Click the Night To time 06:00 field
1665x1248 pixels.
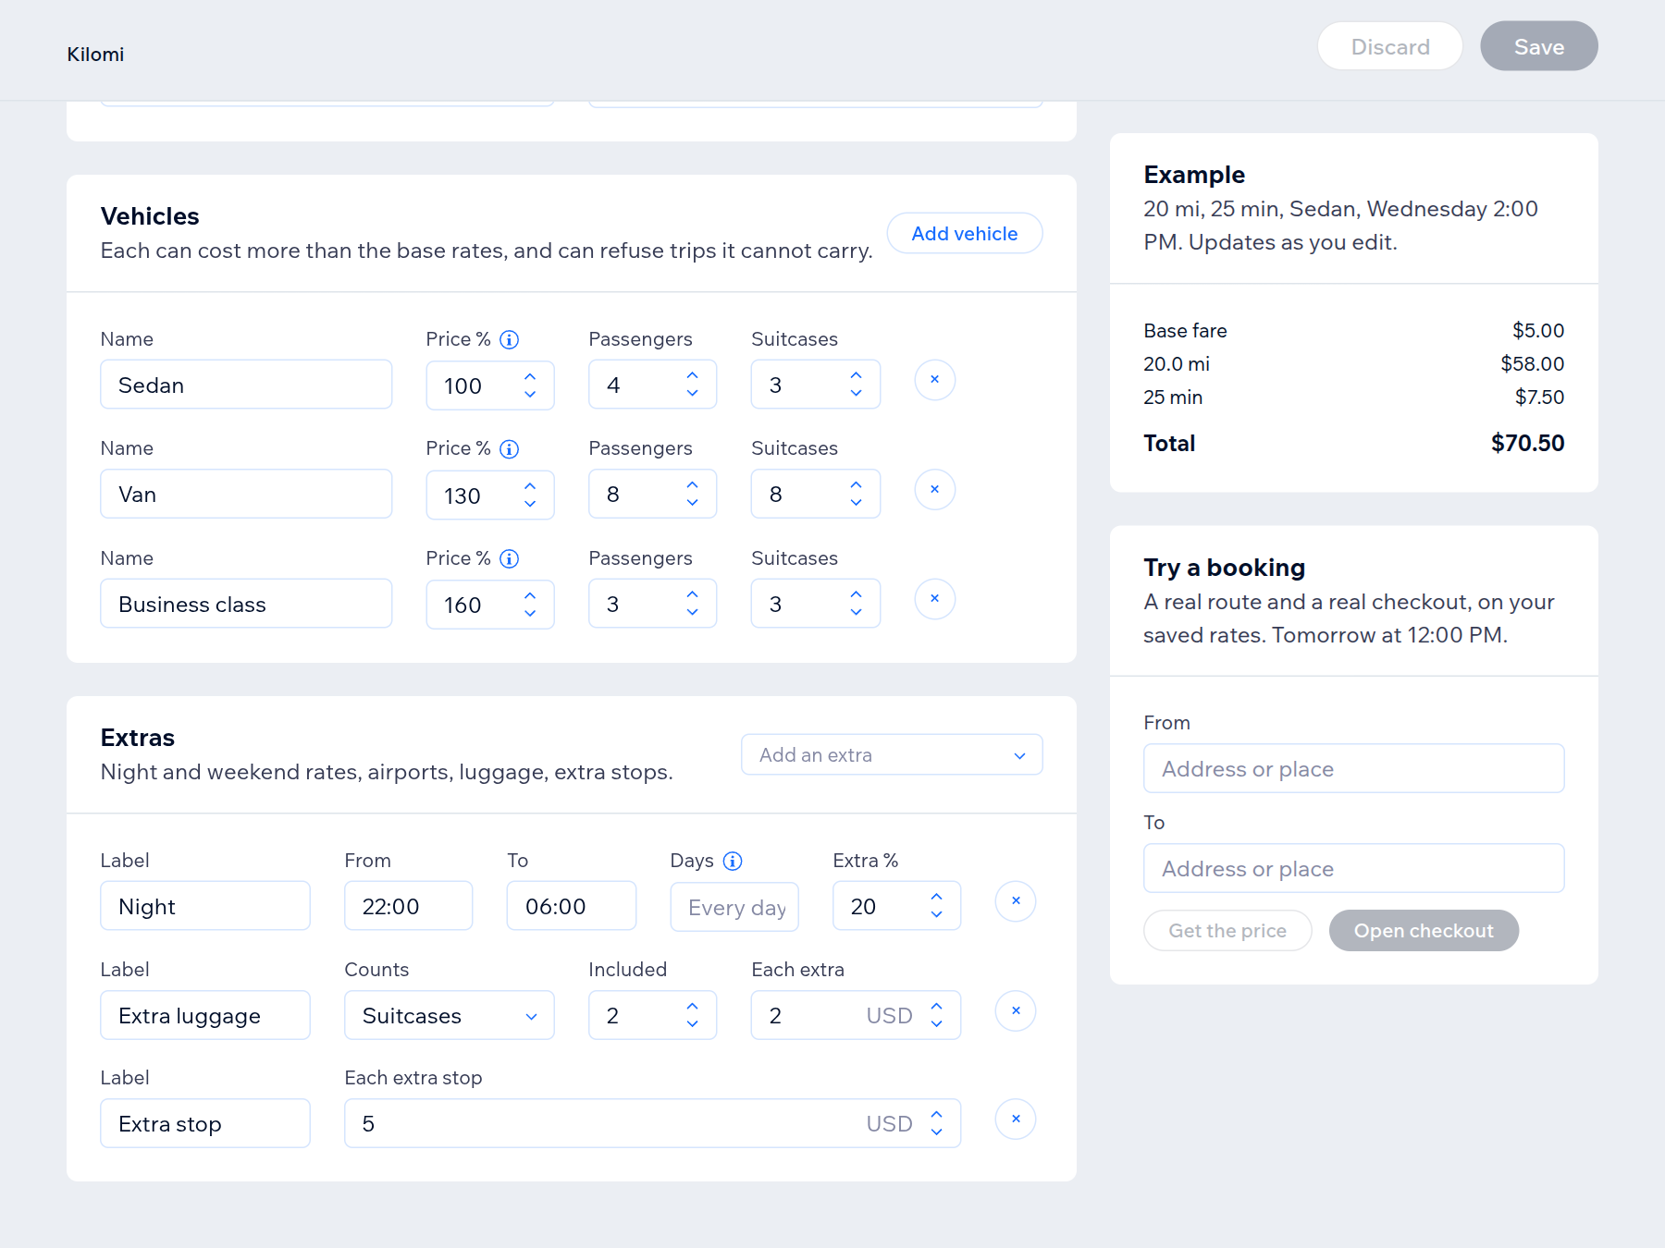click(572, 906)
